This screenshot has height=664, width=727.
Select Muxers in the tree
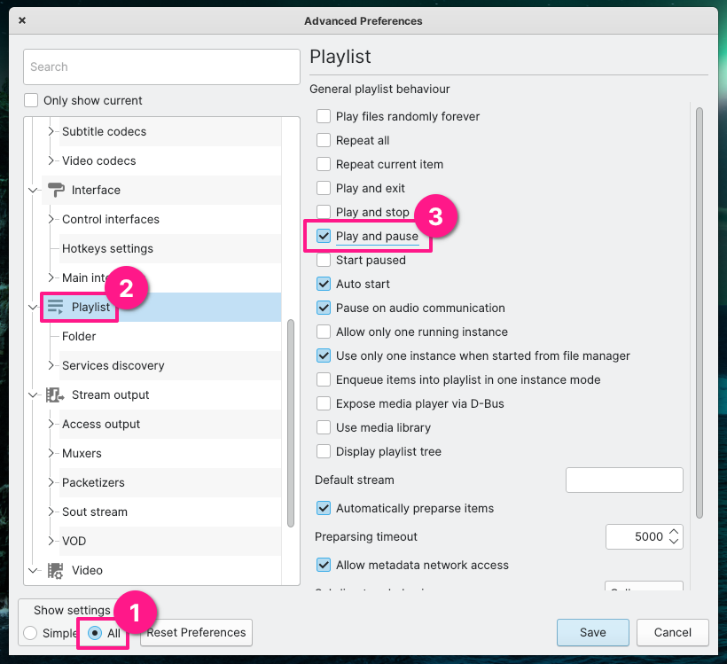[82, 453]
